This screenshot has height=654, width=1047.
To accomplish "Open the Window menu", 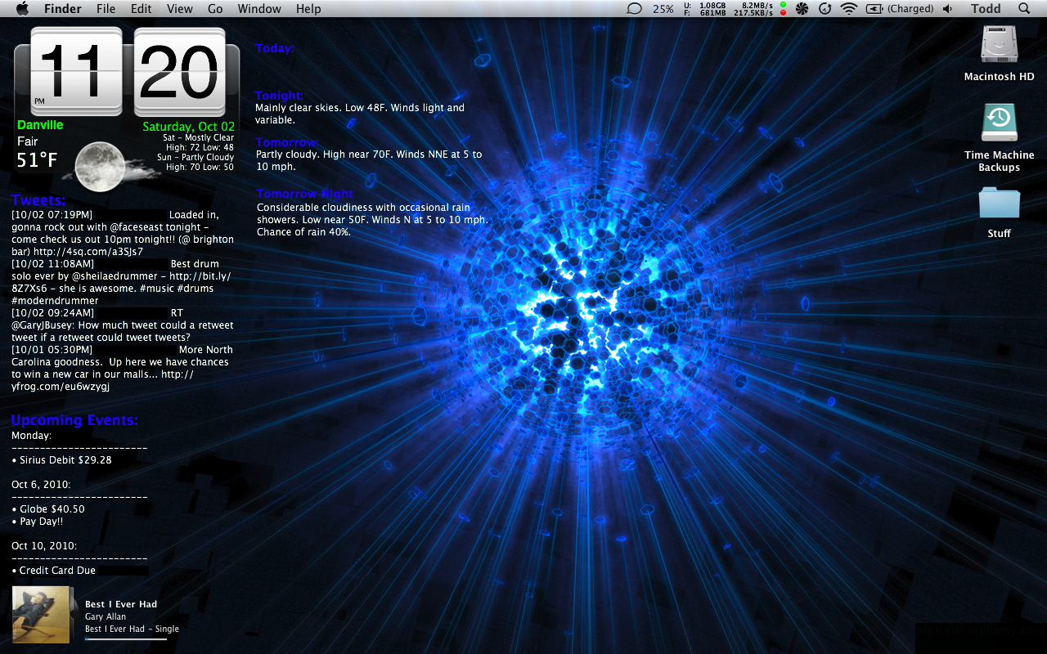I will coord(259,9).
